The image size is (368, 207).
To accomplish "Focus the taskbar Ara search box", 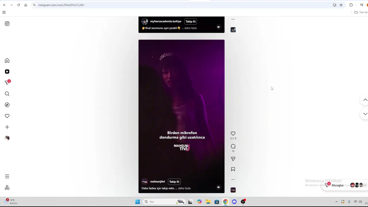I will click(164, 202).
